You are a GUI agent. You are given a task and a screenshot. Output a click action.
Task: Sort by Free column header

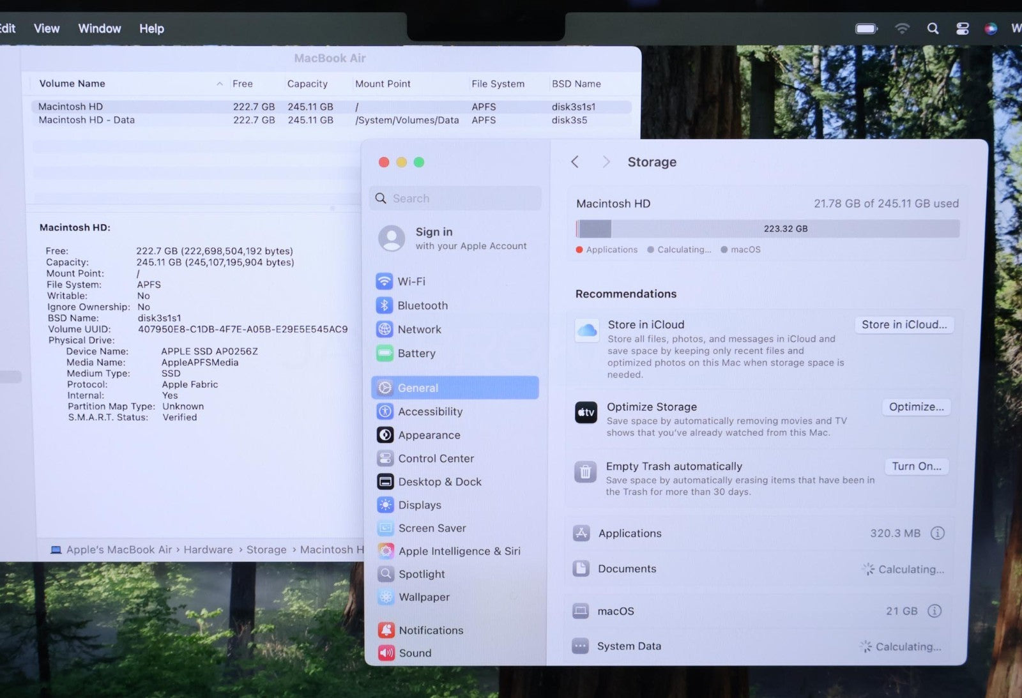pyautogui.click(x=243, y=84)
